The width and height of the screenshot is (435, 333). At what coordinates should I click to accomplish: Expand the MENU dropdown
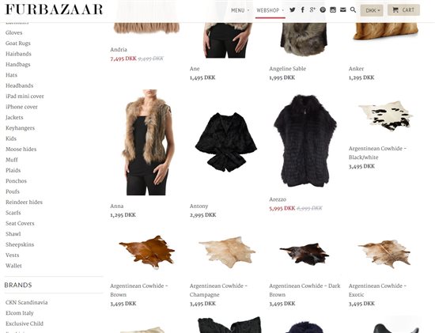[240, 10]
